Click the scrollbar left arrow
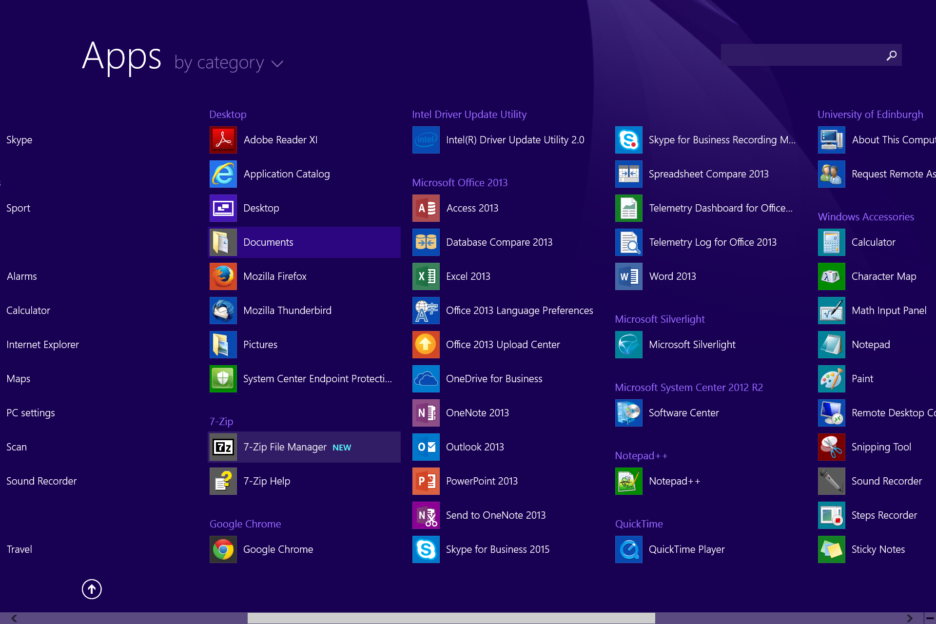 pyautogui.click(x=14, y=618)
